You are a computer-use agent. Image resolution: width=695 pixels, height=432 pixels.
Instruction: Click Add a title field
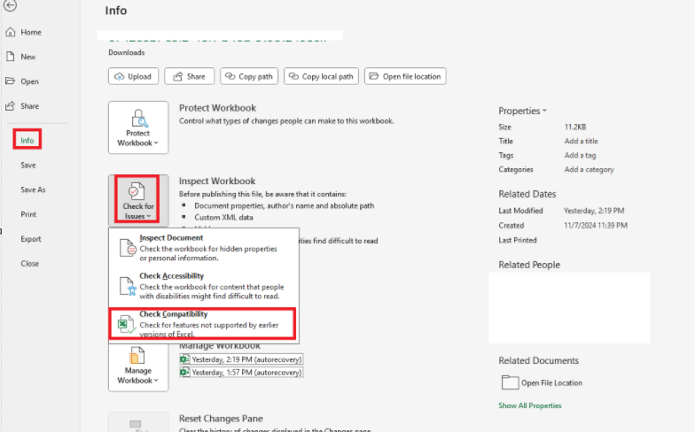(x=582, y=142)
